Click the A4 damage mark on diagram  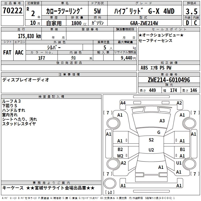(x=123, y=103)
